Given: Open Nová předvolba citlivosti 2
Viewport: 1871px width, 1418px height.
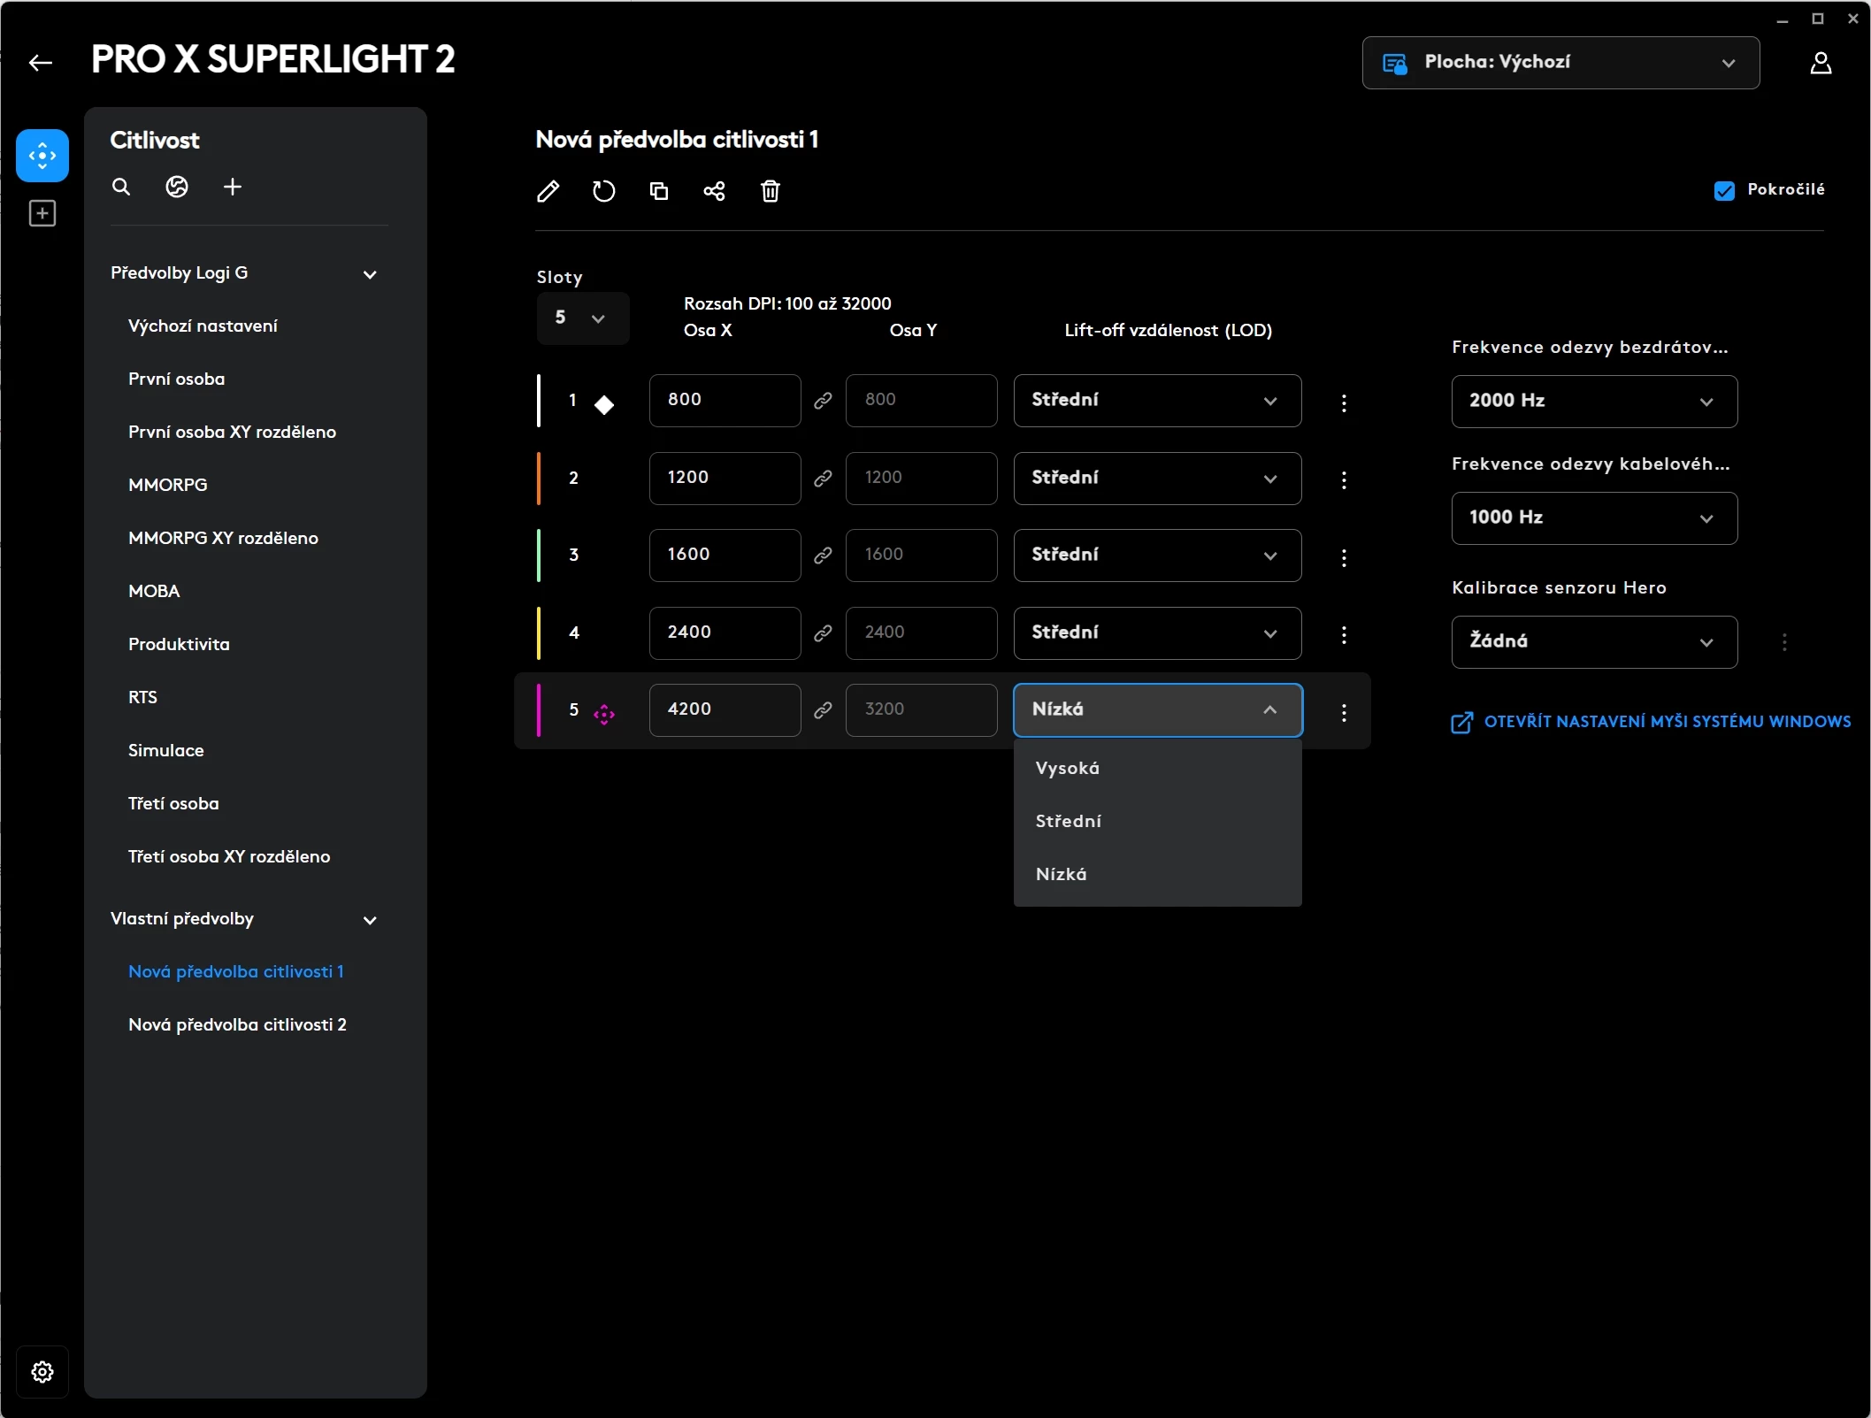Looking at the screenshot, I should (x=237, y=1025).
